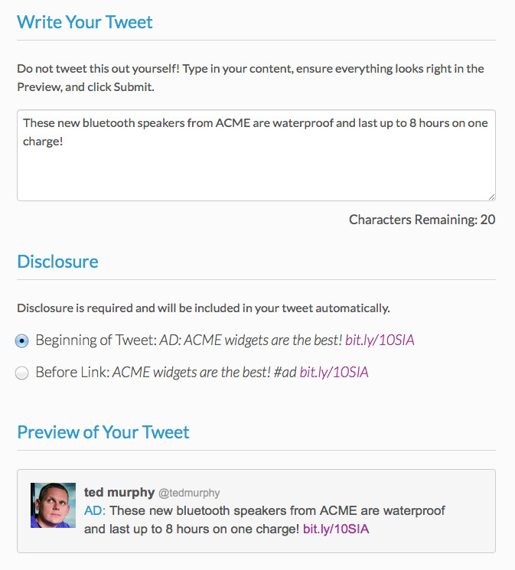The image size is (515, 570).
Task: Open bit.ly link in Beginning of Tweet example
Action: (x=380, y=340)
